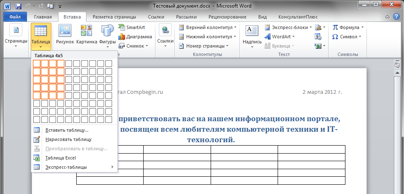Click the Save icon in Quick Access Toolbar
Image resolution: width=404 pixels, height=194 pixels.
[x=19, y=5]
